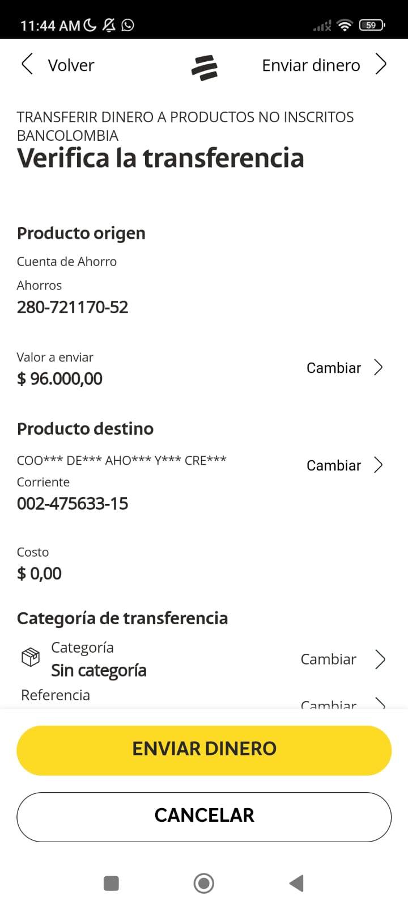The image size is (408, 908).
Task: Tap the Volver label in header
Action: pos(71,65)
